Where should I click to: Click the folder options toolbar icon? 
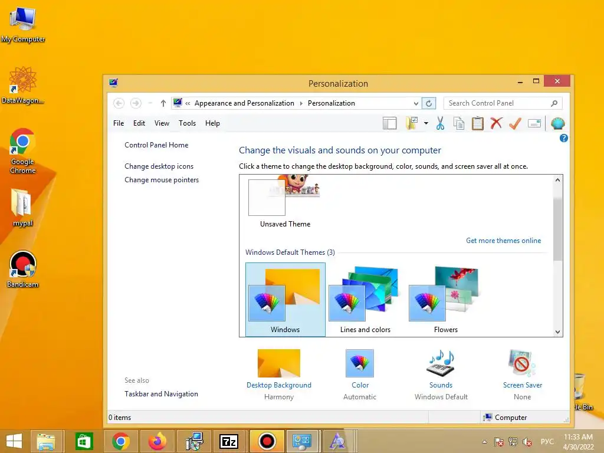point(411,123)
